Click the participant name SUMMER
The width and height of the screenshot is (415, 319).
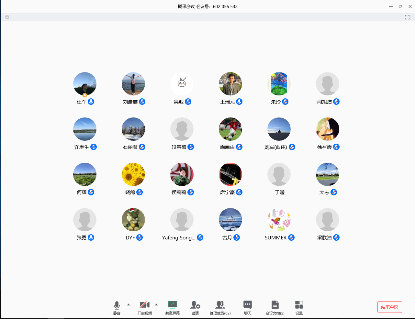pyautogui.click(x=275, y=238)
